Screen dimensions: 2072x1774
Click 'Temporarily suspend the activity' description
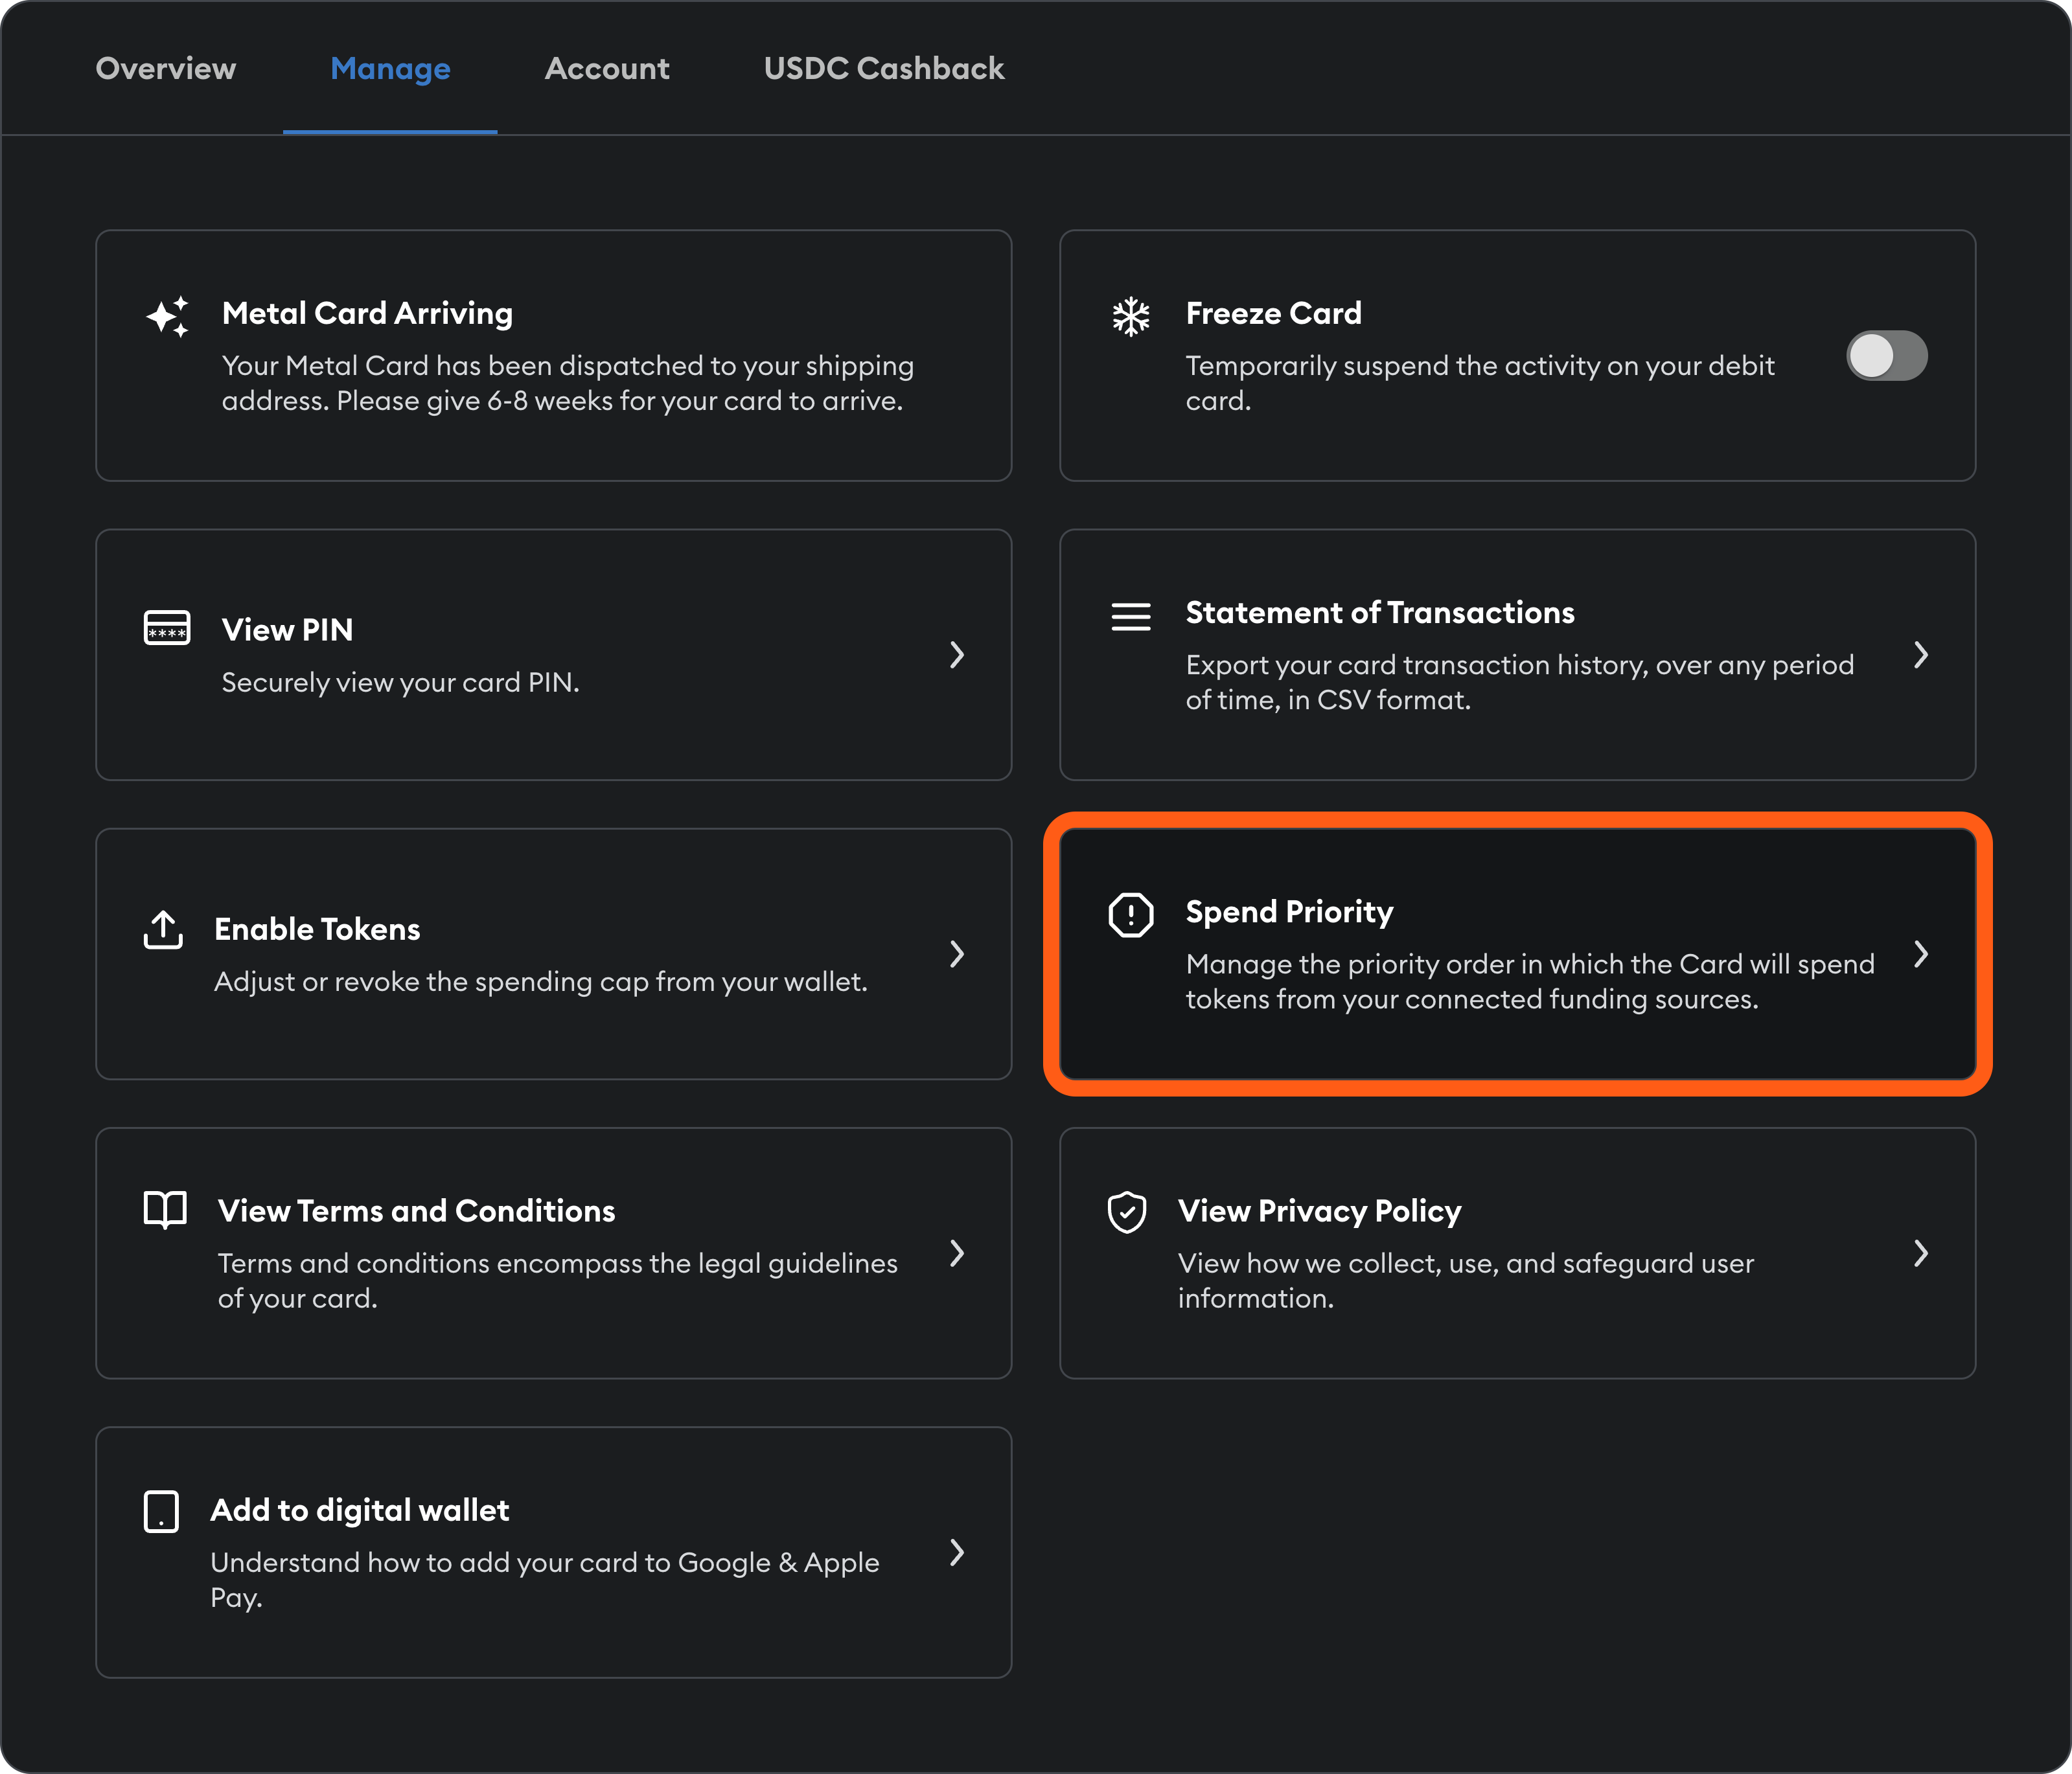(x=1480, y=383)
